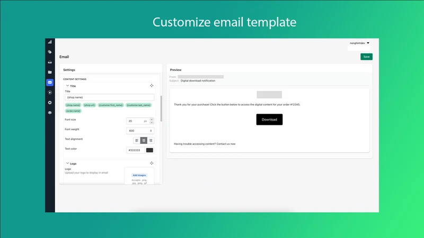Open the tag icon in the sidebar
This screenshot has width=424, height=238.
(x=50, y=52)
